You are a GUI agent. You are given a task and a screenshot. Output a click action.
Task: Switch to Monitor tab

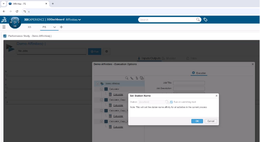169,58
